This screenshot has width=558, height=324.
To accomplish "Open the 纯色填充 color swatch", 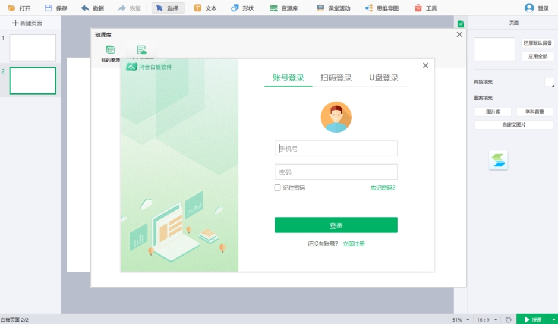I will [549, 82].
